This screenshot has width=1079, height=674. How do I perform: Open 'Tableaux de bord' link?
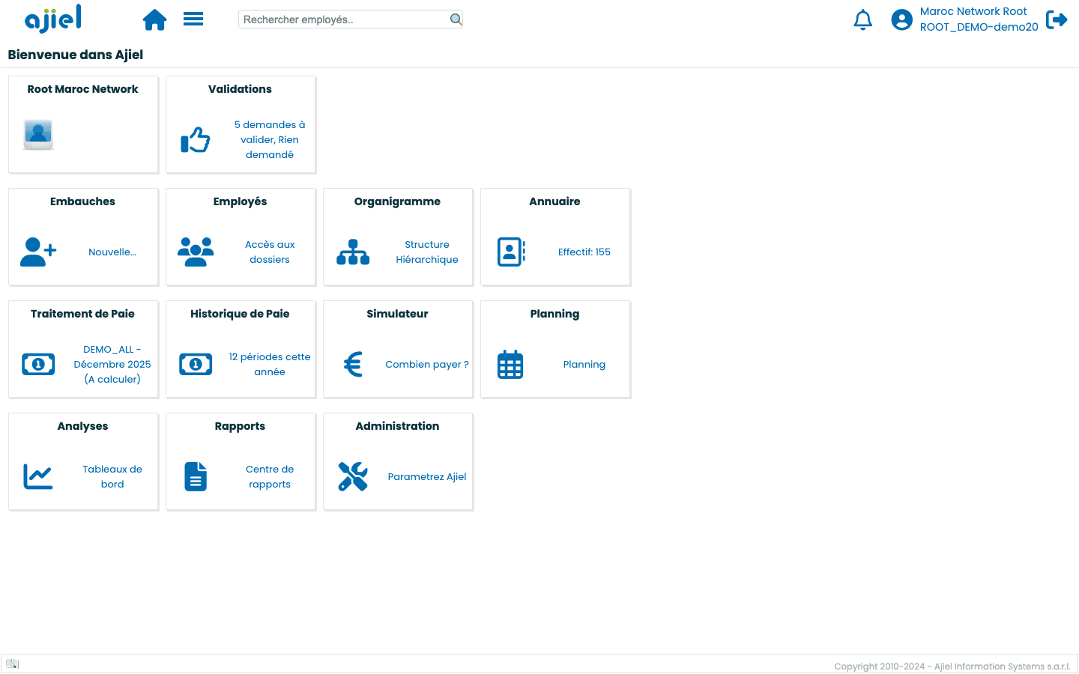112,477
